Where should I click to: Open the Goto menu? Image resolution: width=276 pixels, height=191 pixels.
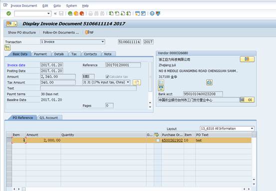pos(57,5)
